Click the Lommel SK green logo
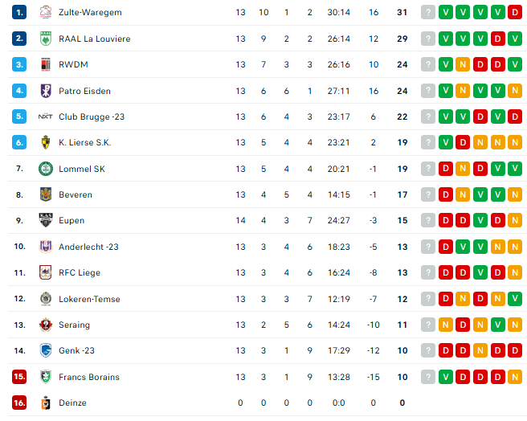This screenshot has width=527, height=421. (46, 169)
